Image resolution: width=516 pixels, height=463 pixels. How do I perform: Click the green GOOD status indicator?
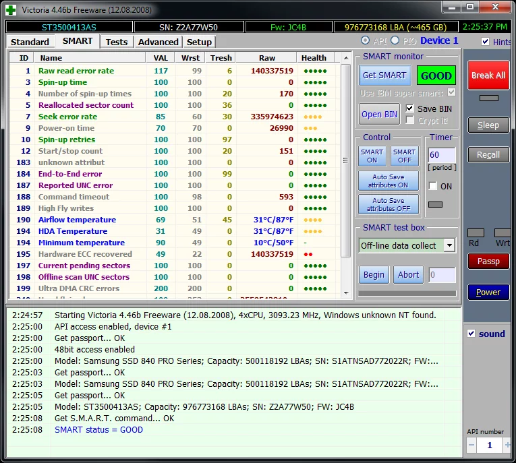[x=436, y=75]
